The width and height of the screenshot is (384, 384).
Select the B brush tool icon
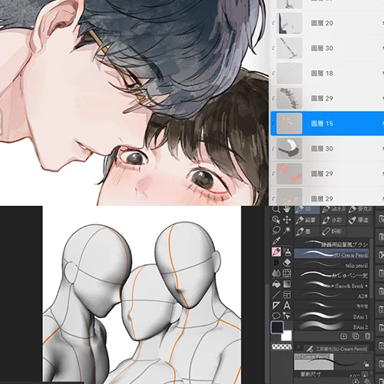coord(276,263)
